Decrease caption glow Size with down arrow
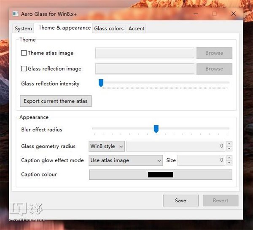The height and width of the screenshot is (230, 253). tap(229, 163)
